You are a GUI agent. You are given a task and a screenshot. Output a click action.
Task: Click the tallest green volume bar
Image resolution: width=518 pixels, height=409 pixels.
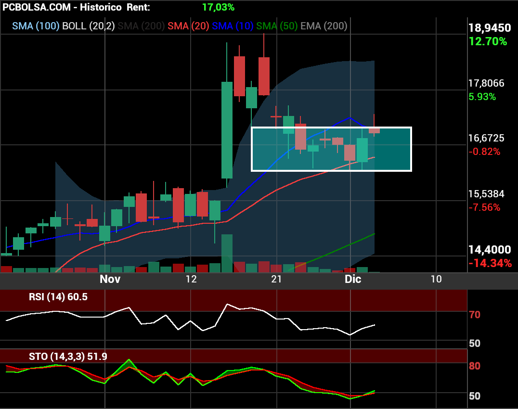coord(227,254)
